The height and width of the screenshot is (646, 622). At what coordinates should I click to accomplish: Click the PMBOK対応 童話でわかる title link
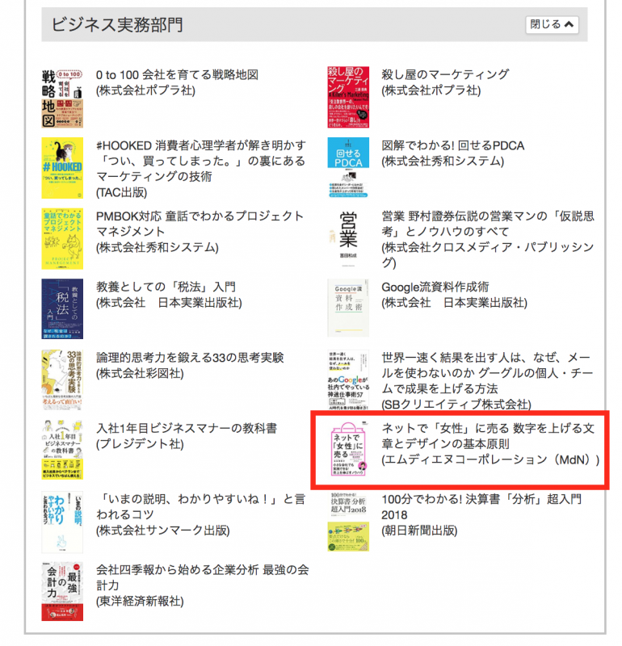[x=200, y=224]
